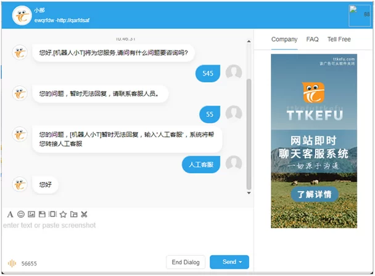375x276 pixels.
Task: Click the orange TTKEFU logo in the ad
Action: tap(314, 92)
